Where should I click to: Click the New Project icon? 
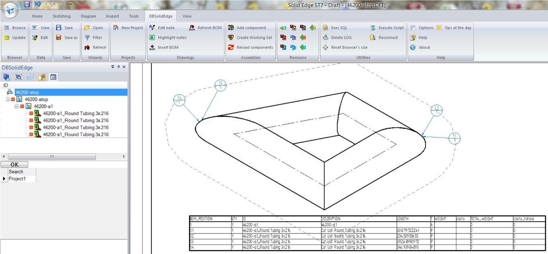(x=116, y=28)
